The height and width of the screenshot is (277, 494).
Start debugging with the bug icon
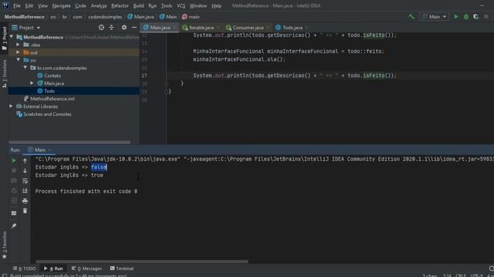pyautogui.click(x=466, y=17)
